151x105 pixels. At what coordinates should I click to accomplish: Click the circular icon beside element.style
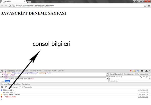(x=147, y=77)
